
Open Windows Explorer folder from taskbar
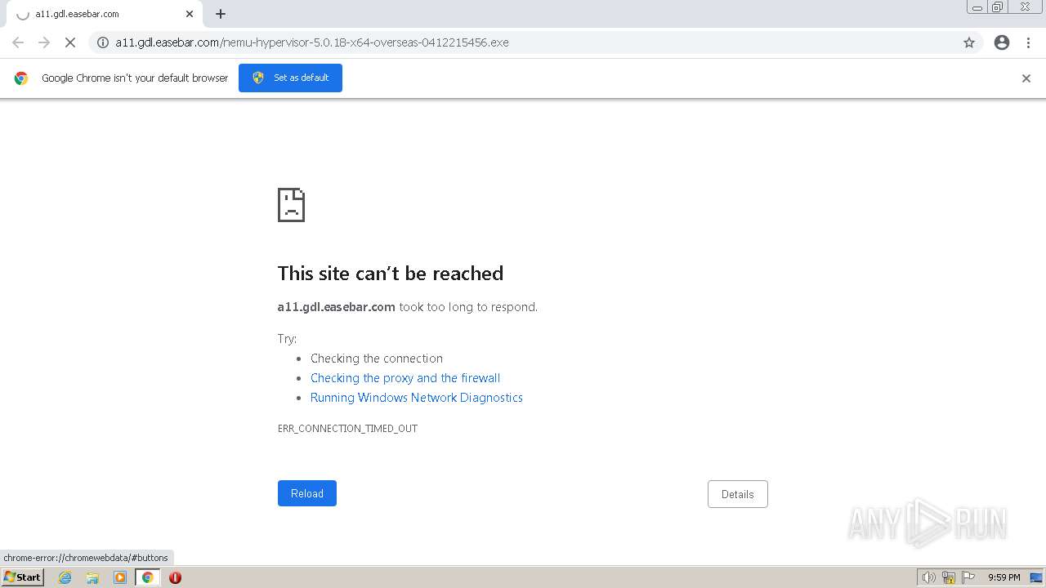click(x=92, y=577)
